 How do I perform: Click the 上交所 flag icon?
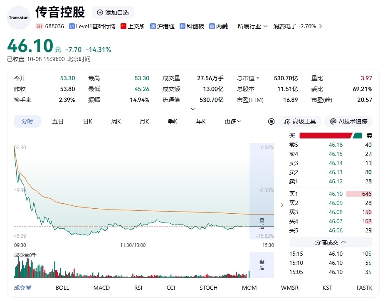tap(123, 26)
